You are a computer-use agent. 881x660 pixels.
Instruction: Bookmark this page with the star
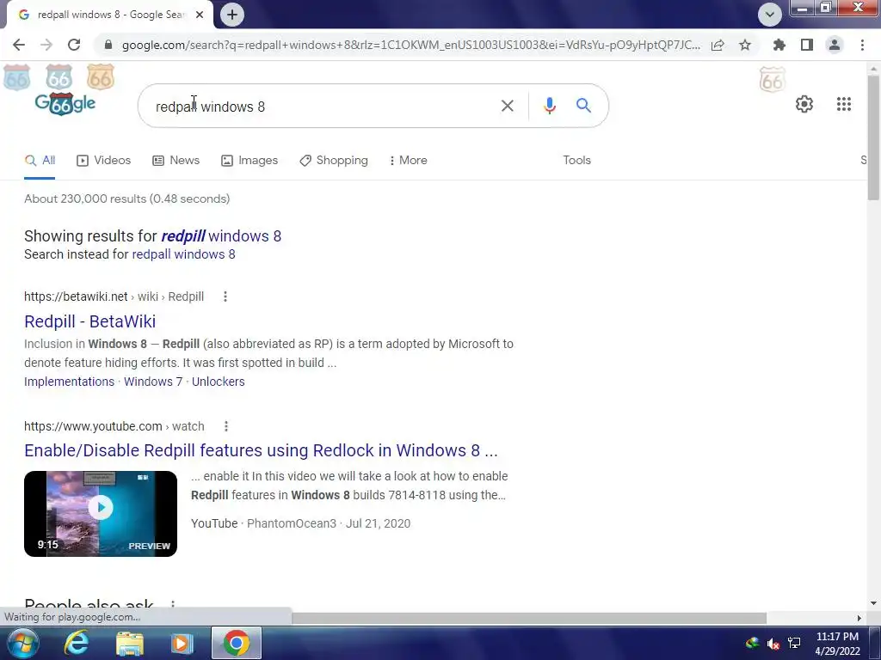coord(745,45)
